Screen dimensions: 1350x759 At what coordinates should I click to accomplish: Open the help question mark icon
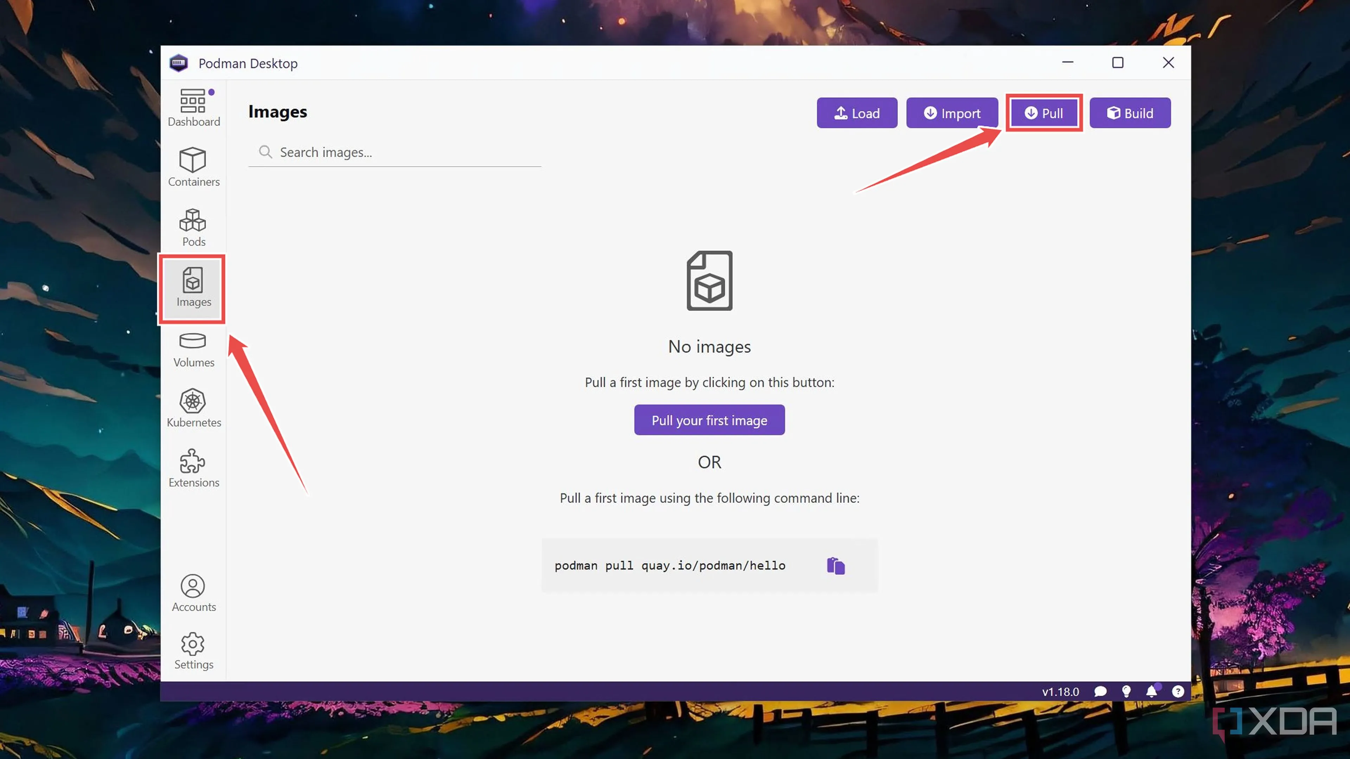pos(1178,692)
